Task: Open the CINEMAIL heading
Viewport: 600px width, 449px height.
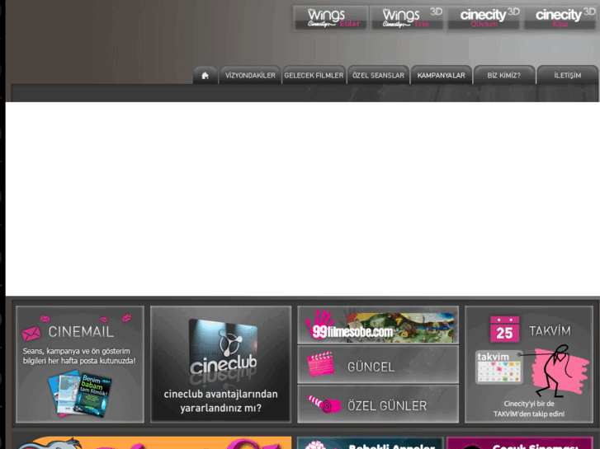Action: click(x=81, y=332)
